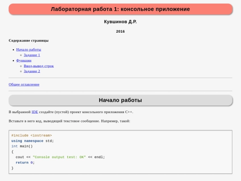The height and width of the screenshot is (181, 241).
Task: Open the 'Задание 1' contents link
Action: (32, 55)
